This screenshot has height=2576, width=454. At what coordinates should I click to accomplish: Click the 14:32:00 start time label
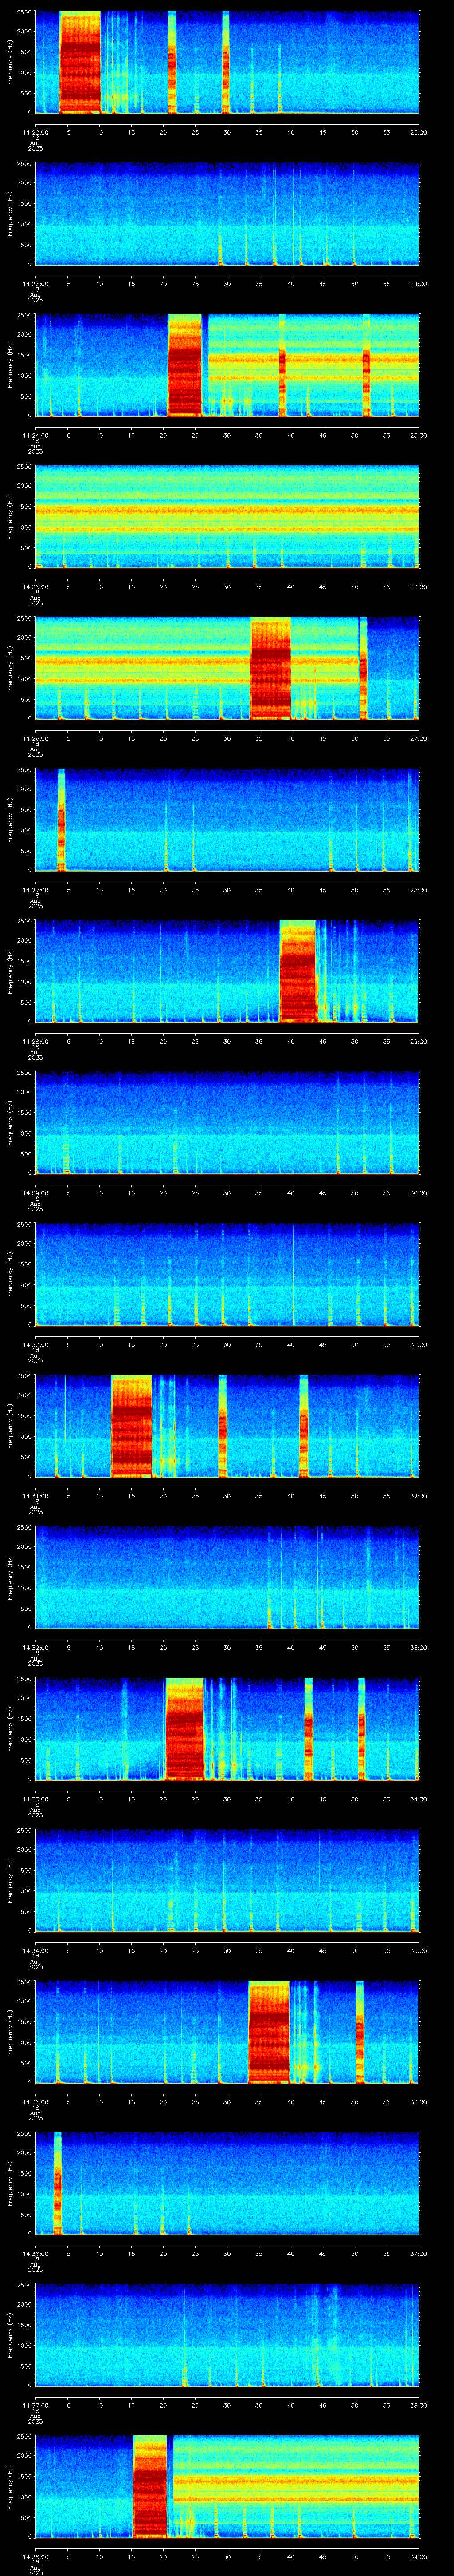[x=35, y=1647]
